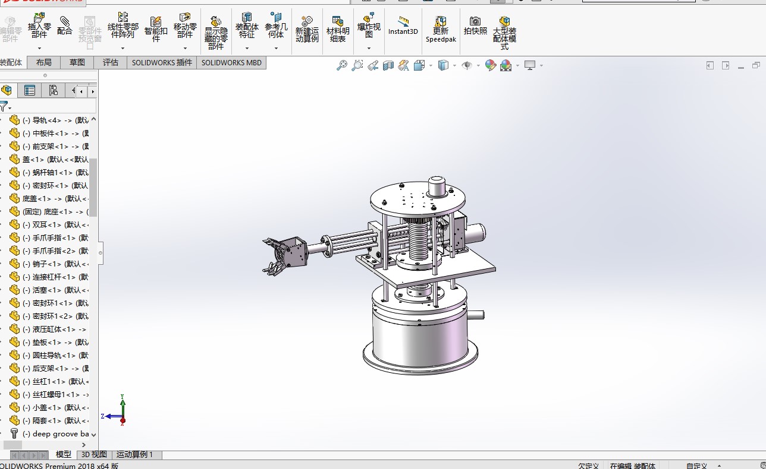Click Reference Geometry (参考几何体) icon

pos(276,26)
